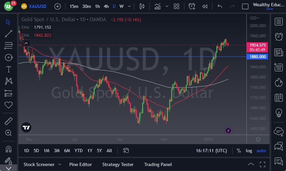Click the zoom in magnifier tool
286x171 pixels.
9,133
